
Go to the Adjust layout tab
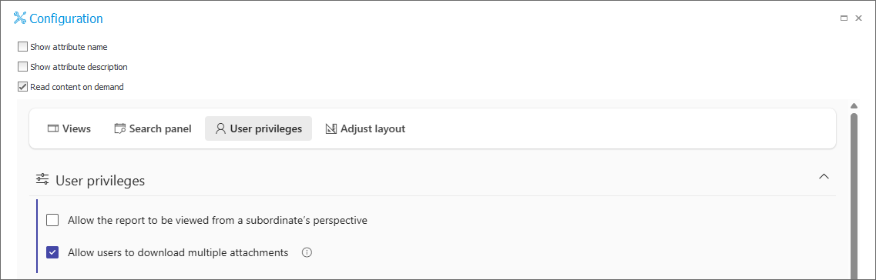365,128
